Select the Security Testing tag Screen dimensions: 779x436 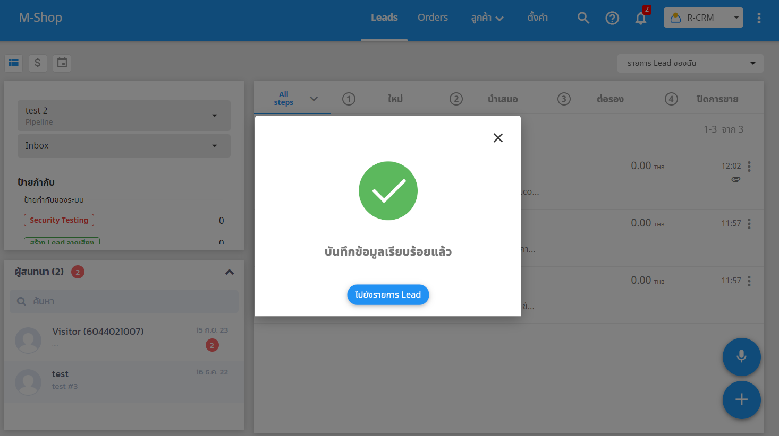(59, 220)
